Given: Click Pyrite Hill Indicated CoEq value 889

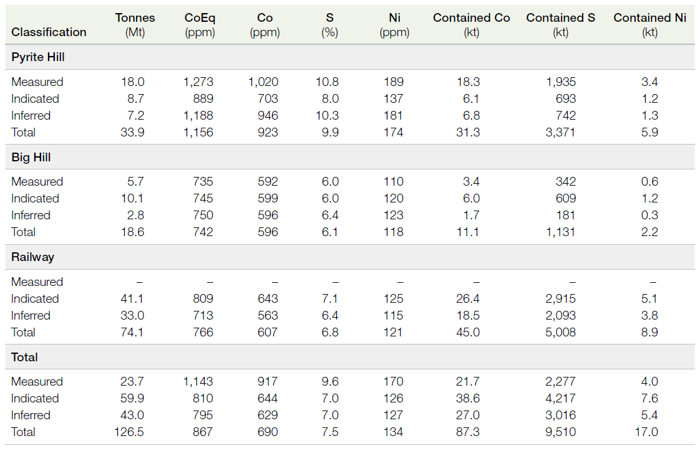Looking at the screenshot, I should point(203,99).
